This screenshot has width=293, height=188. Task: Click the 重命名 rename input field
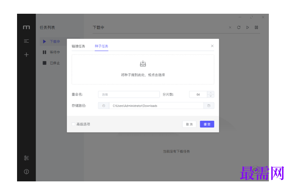point(129,94)
